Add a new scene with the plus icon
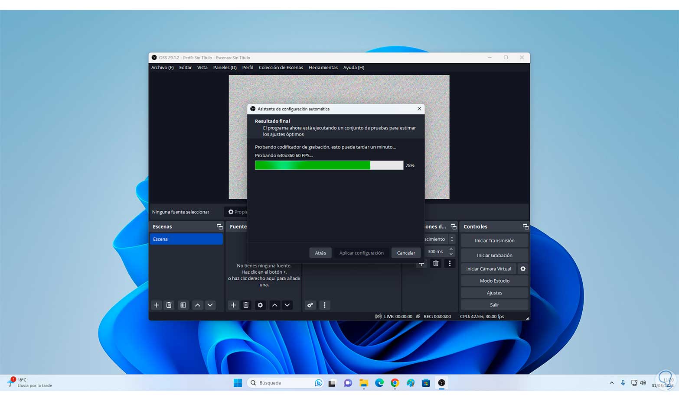 coord(156,305)
